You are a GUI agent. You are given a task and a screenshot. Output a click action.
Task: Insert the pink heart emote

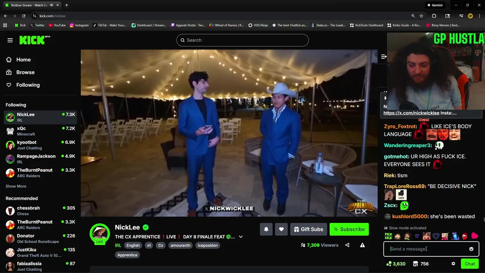click(474, 236)
